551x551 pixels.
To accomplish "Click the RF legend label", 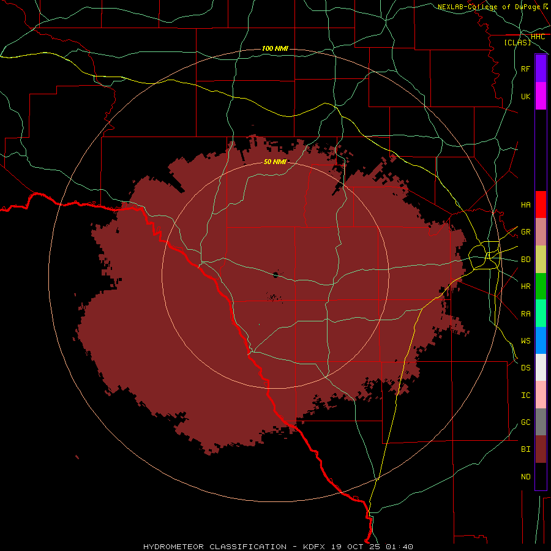I will tap(525, 69).
